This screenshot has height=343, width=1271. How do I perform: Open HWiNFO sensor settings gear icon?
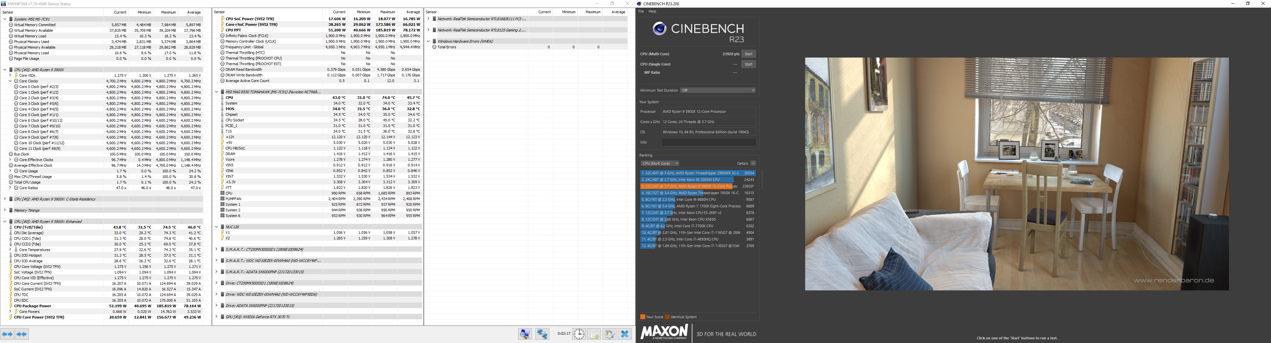610,334
